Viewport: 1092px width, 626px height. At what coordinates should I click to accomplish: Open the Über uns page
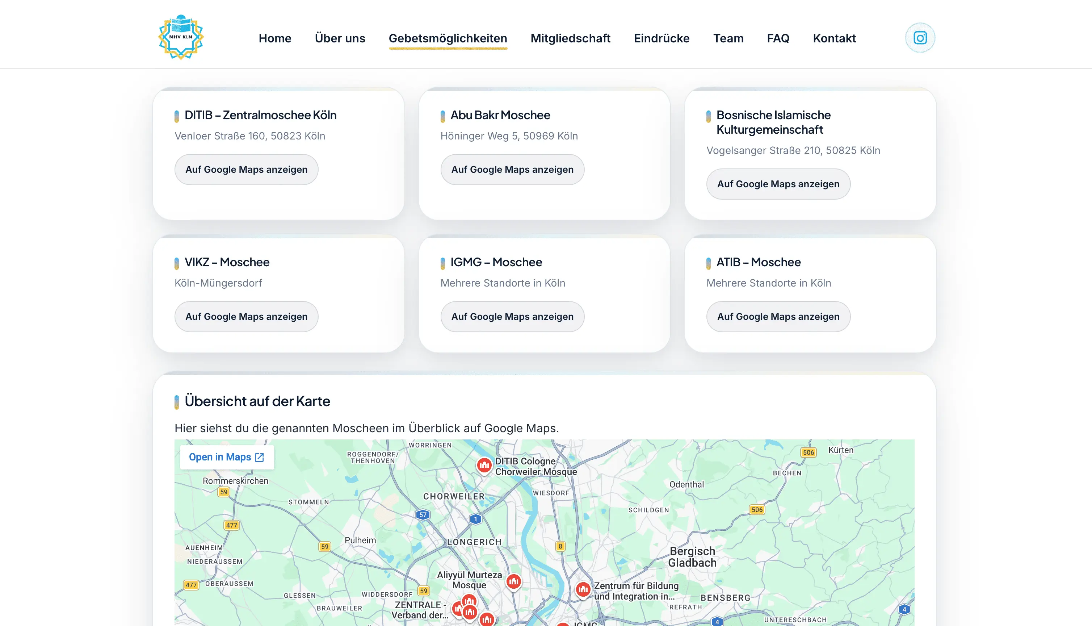point(340,38)
